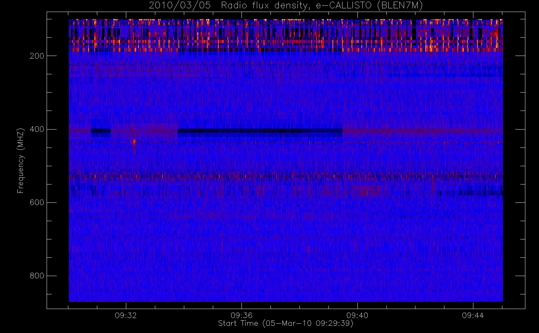Click the 400 frequency tick label
The width and height of the screenshot is (539, 333).
pyautogui.click(x=37, y=129)
